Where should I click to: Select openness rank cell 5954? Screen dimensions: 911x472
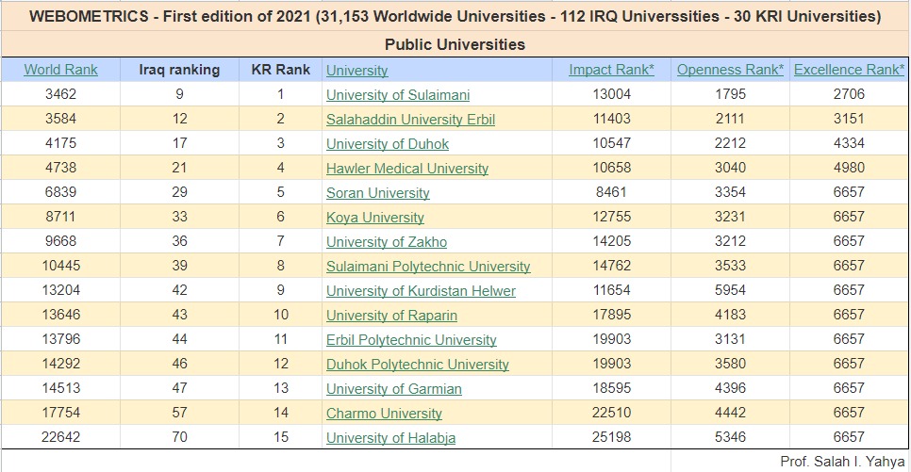click(730, 290)
